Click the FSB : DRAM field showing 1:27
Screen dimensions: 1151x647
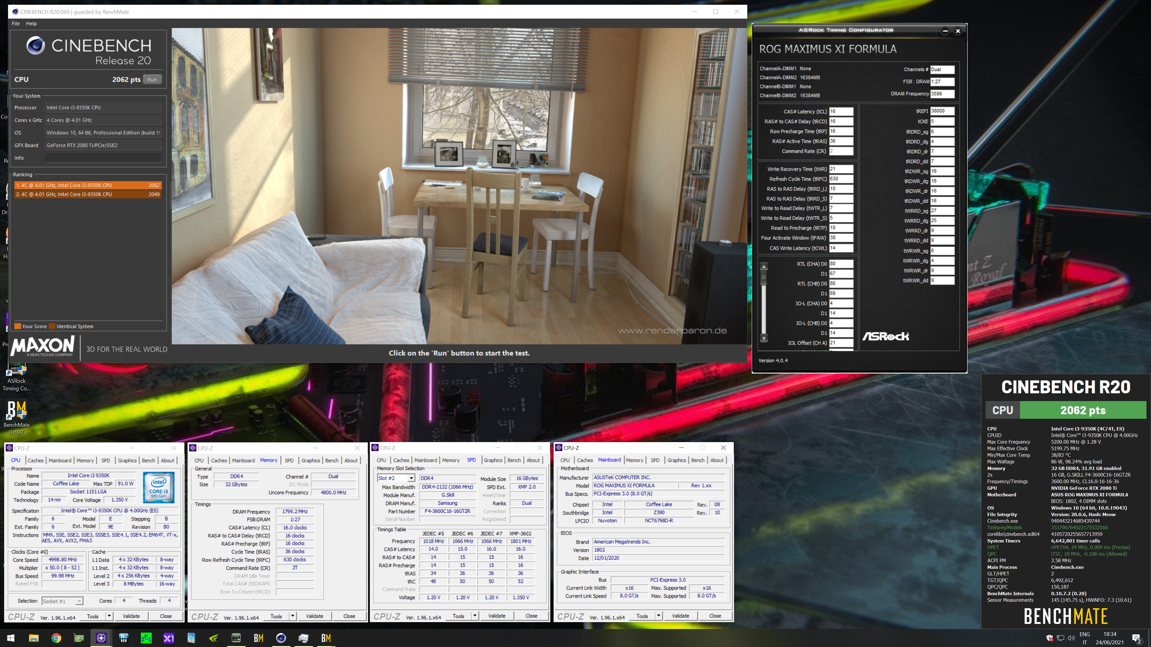click(x=942, y=82)
